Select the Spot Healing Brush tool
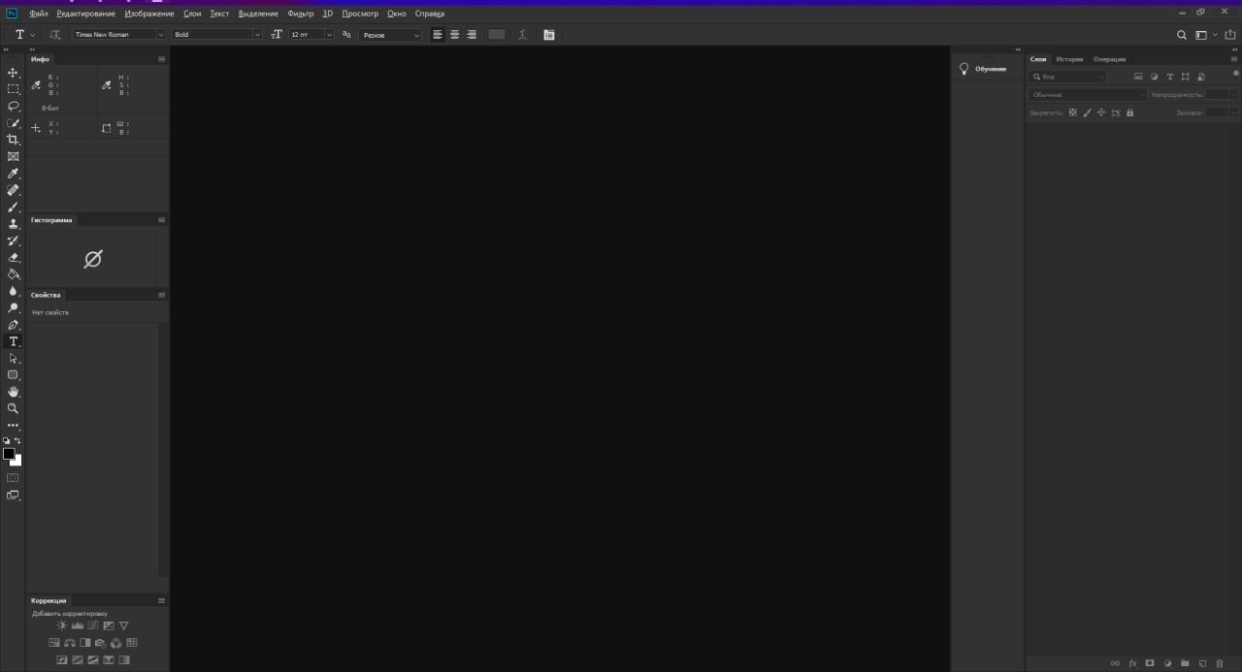Screen dimensions: 1242x672 [13, 190]
